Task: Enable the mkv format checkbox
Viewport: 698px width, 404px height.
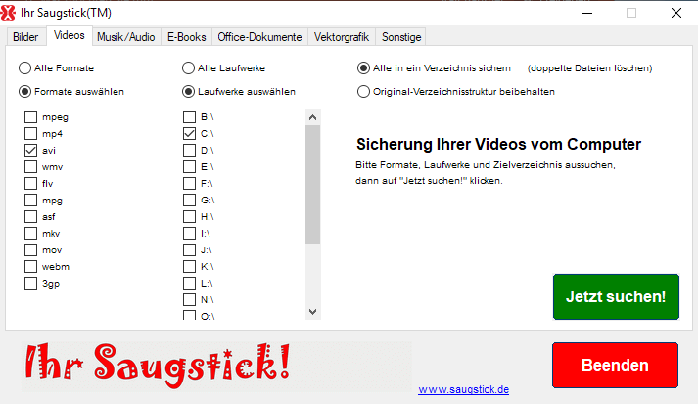Action: [x=30, y=233]
